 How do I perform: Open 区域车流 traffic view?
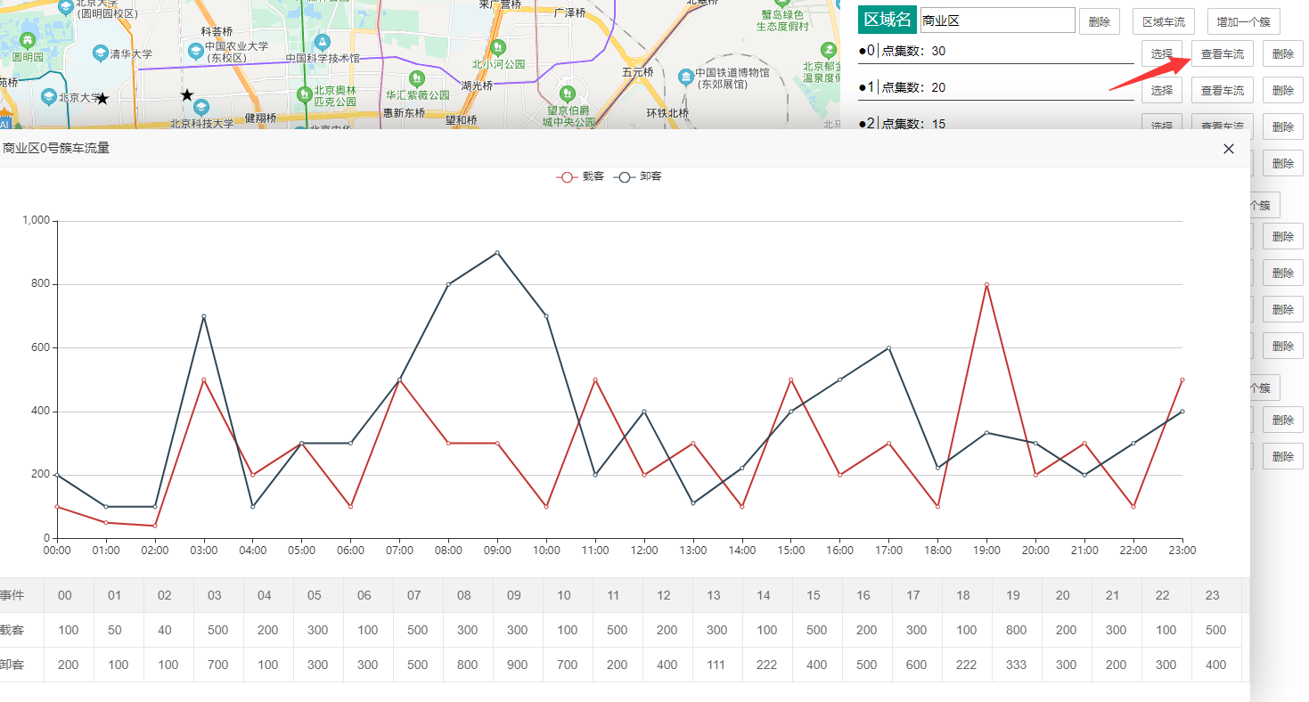coord(1163,21)
